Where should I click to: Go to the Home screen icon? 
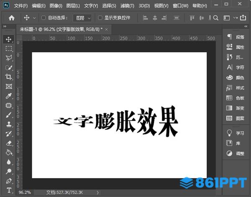click(12, 18)
